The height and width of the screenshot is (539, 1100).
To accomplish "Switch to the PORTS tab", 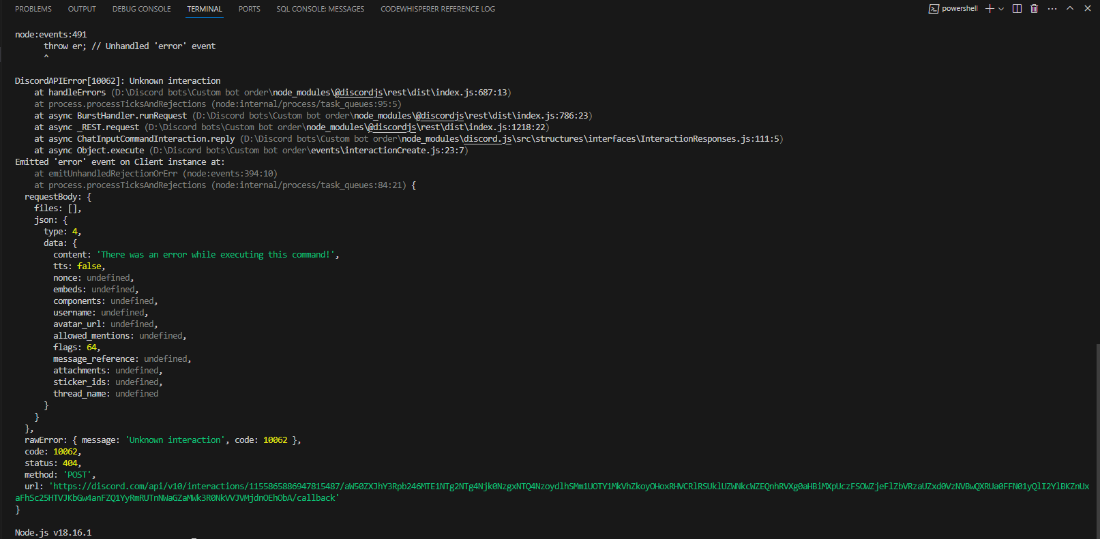I will coord(250,9).
